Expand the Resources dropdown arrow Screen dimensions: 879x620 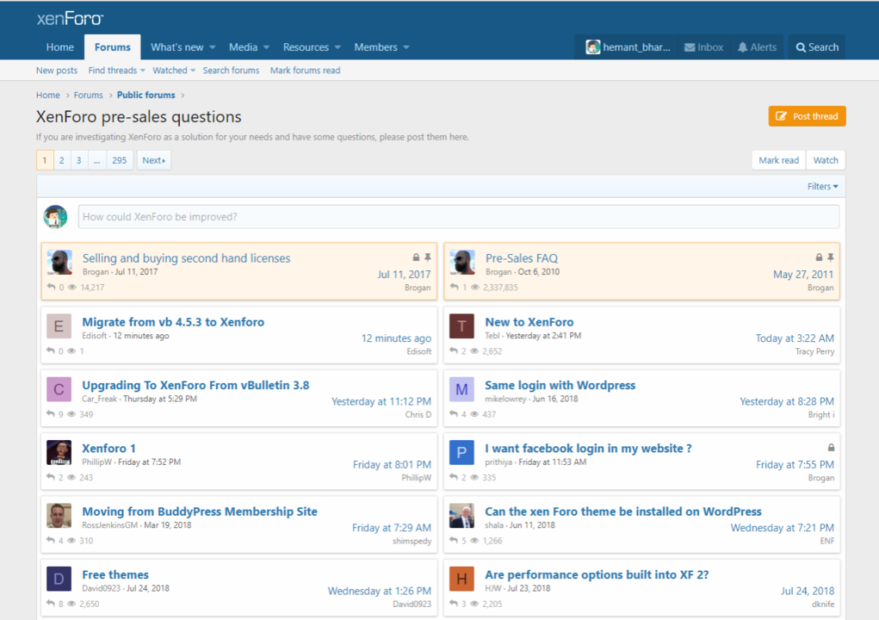[x=337, y=47]
